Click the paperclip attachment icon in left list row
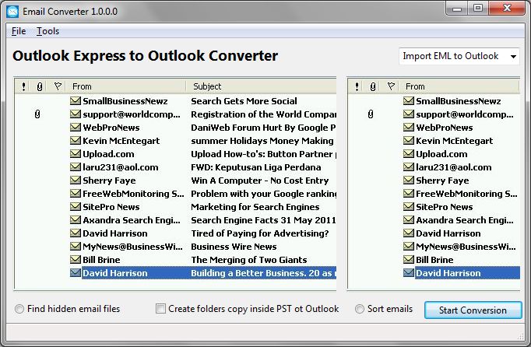The image size is (531, 347). point(37,114)
